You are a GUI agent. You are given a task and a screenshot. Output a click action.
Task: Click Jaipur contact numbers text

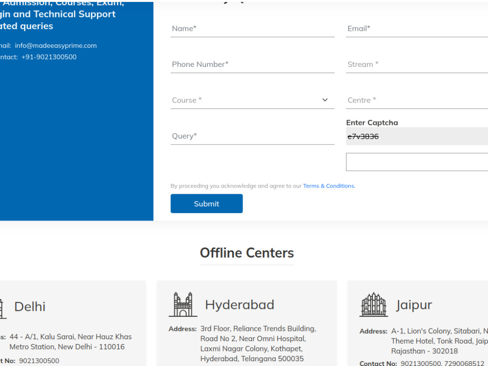click(442, 363)
